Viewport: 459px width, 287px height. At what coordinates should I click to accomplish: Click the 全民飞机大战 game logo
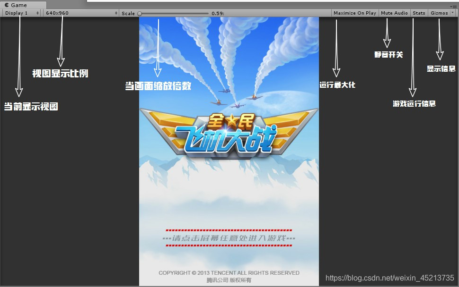point(229,135)
